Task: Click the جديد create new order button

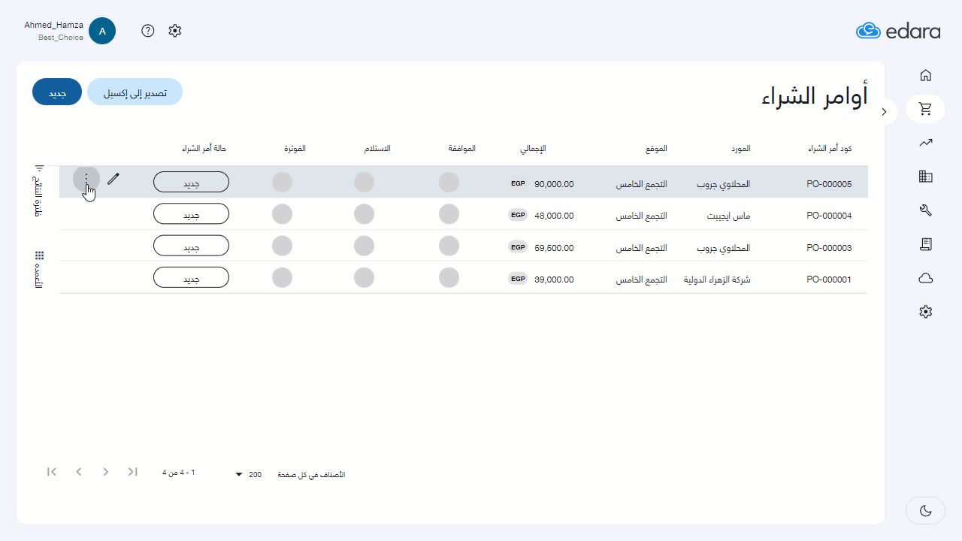Action: (x=57, y=92)
